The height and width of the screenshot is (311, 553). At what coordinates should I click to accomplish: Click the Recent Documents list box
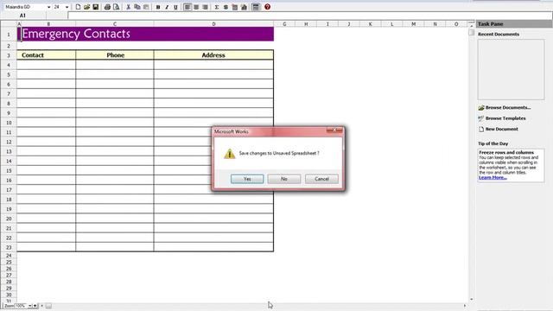511,69
